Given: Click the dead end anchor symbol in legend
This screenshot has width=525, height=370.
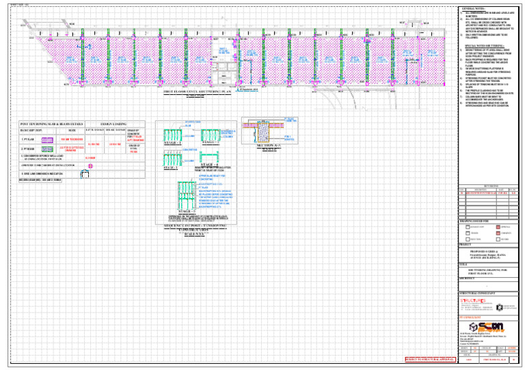Looking at the screenshot, I should tap(84, 175).
